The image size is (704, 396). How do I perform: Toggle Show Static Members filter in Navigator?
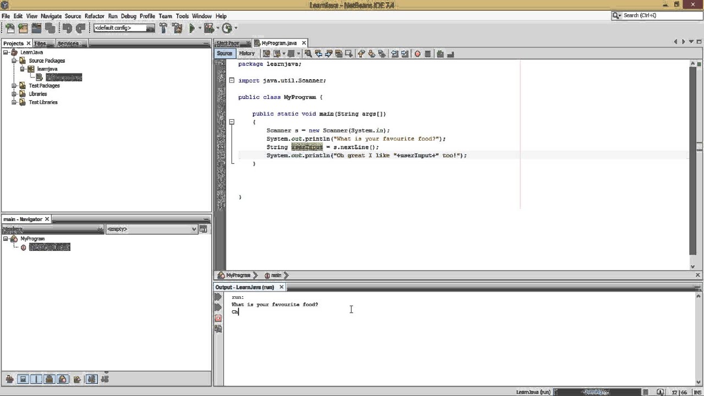point(36,379)
